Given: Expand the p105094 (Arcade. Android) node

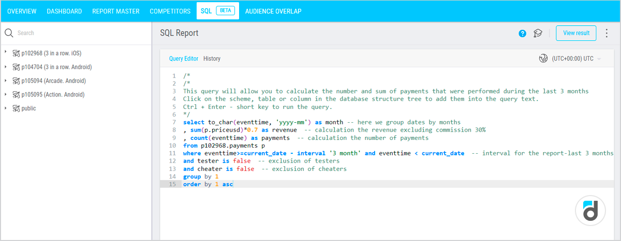Looking at the screenshot, I should click(6, 81).
